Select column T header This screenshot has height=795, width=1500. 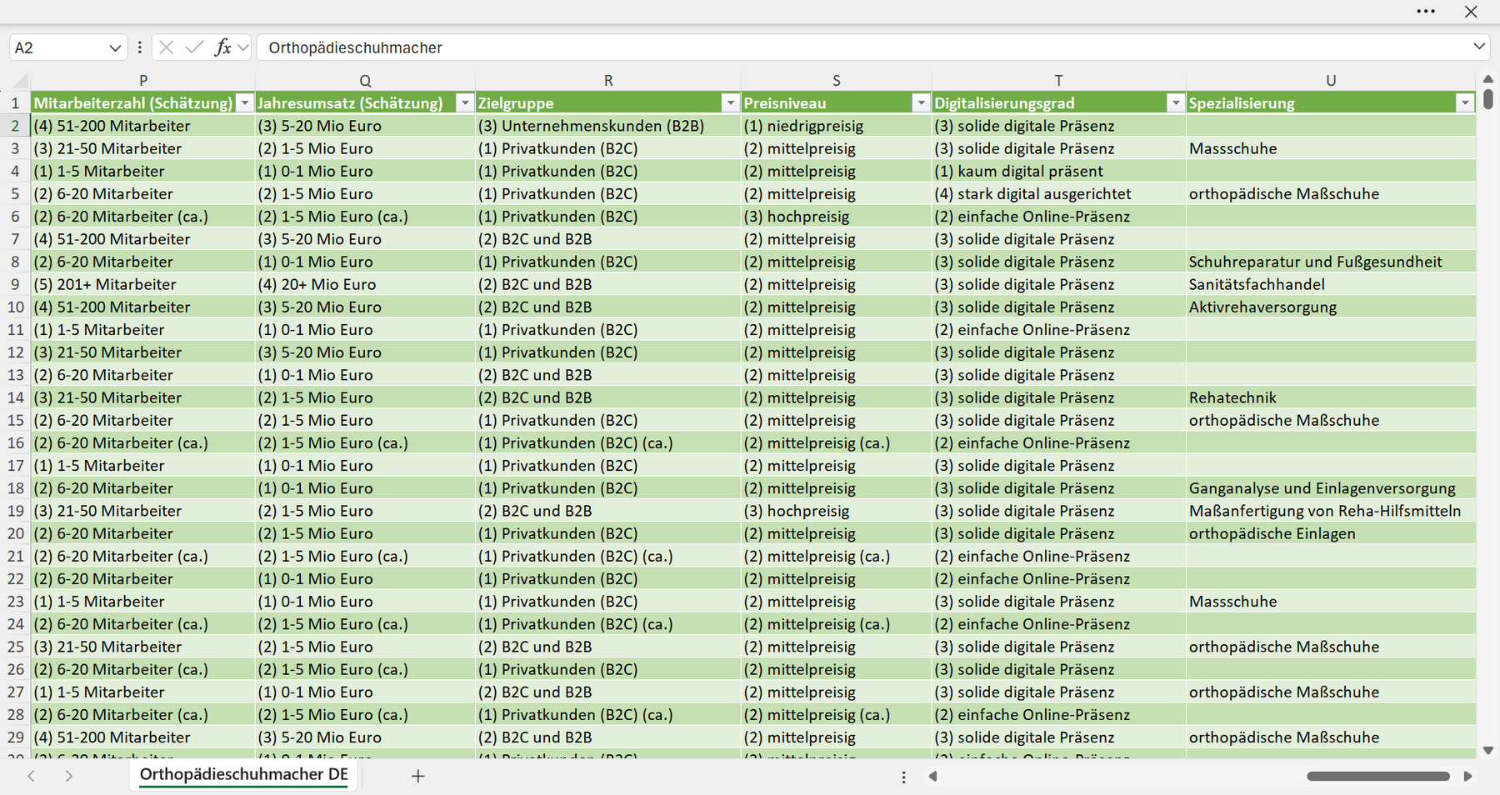click(1058, 81)
